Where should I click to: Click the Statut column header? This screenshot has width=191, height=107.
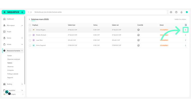[x=162, y=25]
